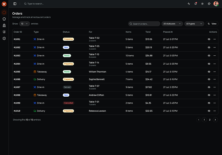View order #1005 eye icon
This screenshot has width=222, height=155.
pos(209,72)
